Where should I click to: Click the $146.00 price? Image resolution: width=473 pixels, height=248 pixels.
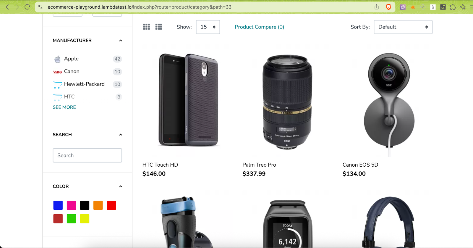[x=154, y=174]
